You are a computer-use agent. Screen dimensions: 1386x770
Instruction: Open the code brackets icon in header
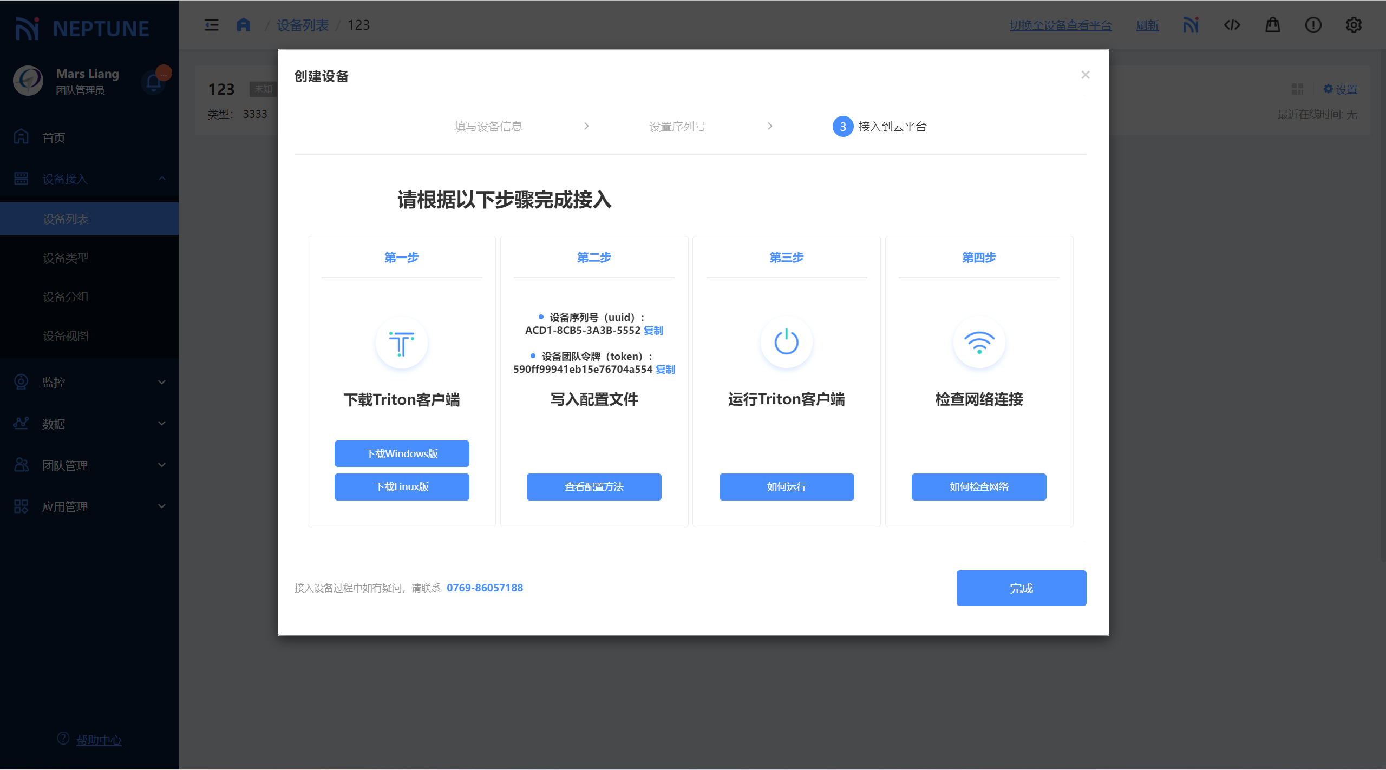(1232, 25)
